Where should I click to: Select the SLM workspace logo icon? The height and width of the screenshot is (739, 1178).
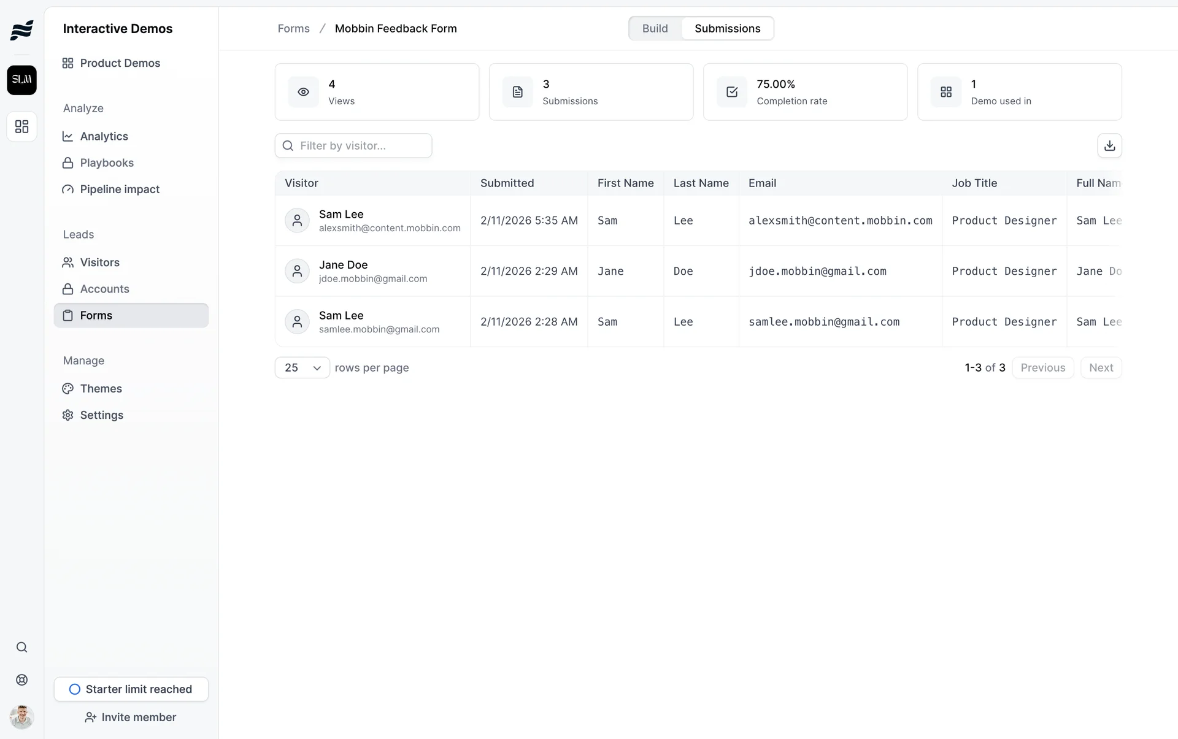[x=21, y=80]
